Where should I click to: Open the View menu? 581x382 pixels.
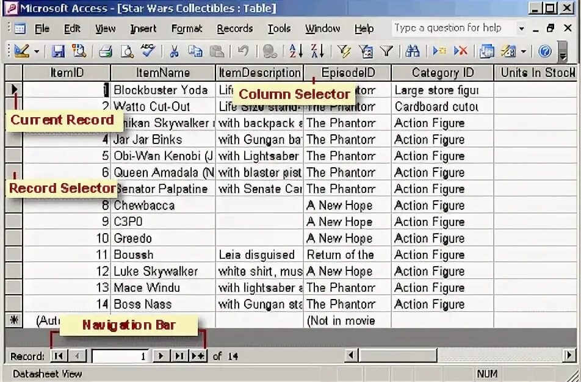coord(105,29)
